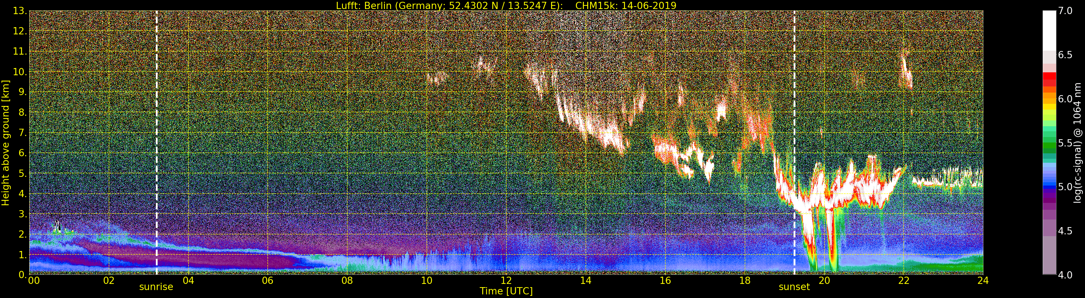Click the 'sunrise' label below axis
1085x298 pixels.
click(156, 287)
